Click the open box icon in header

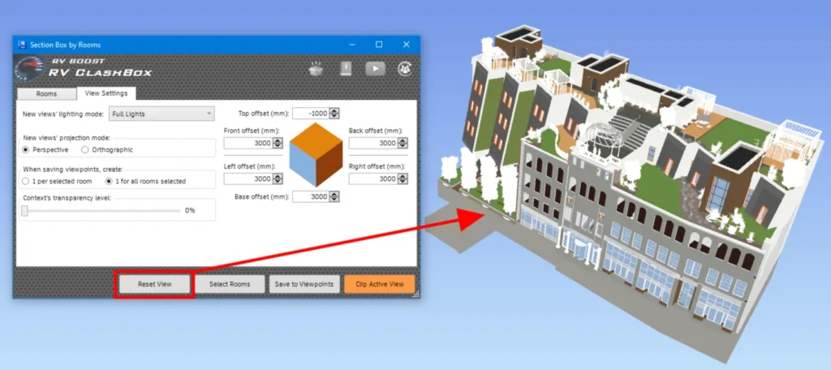pos(316,69)
